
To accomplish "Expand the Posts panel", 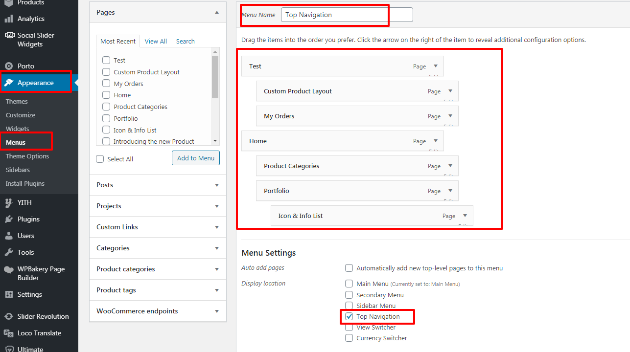I will 217,185.
